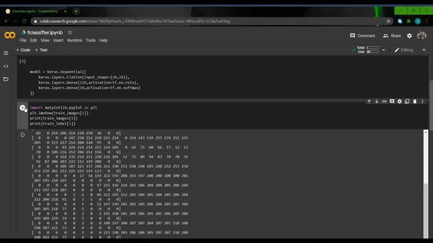Open more cell actions menu

click(422, 101)
